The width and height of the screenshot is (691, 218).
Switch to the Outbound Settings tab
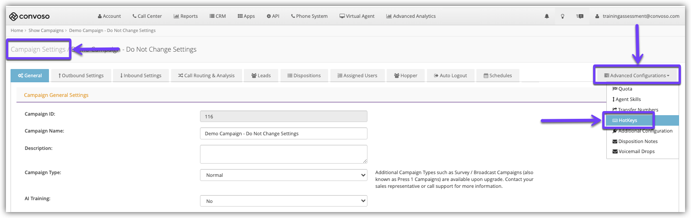click(81, 75)
